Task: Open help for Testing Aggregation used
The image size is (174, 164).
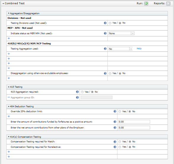Action: tap(105, 49)
